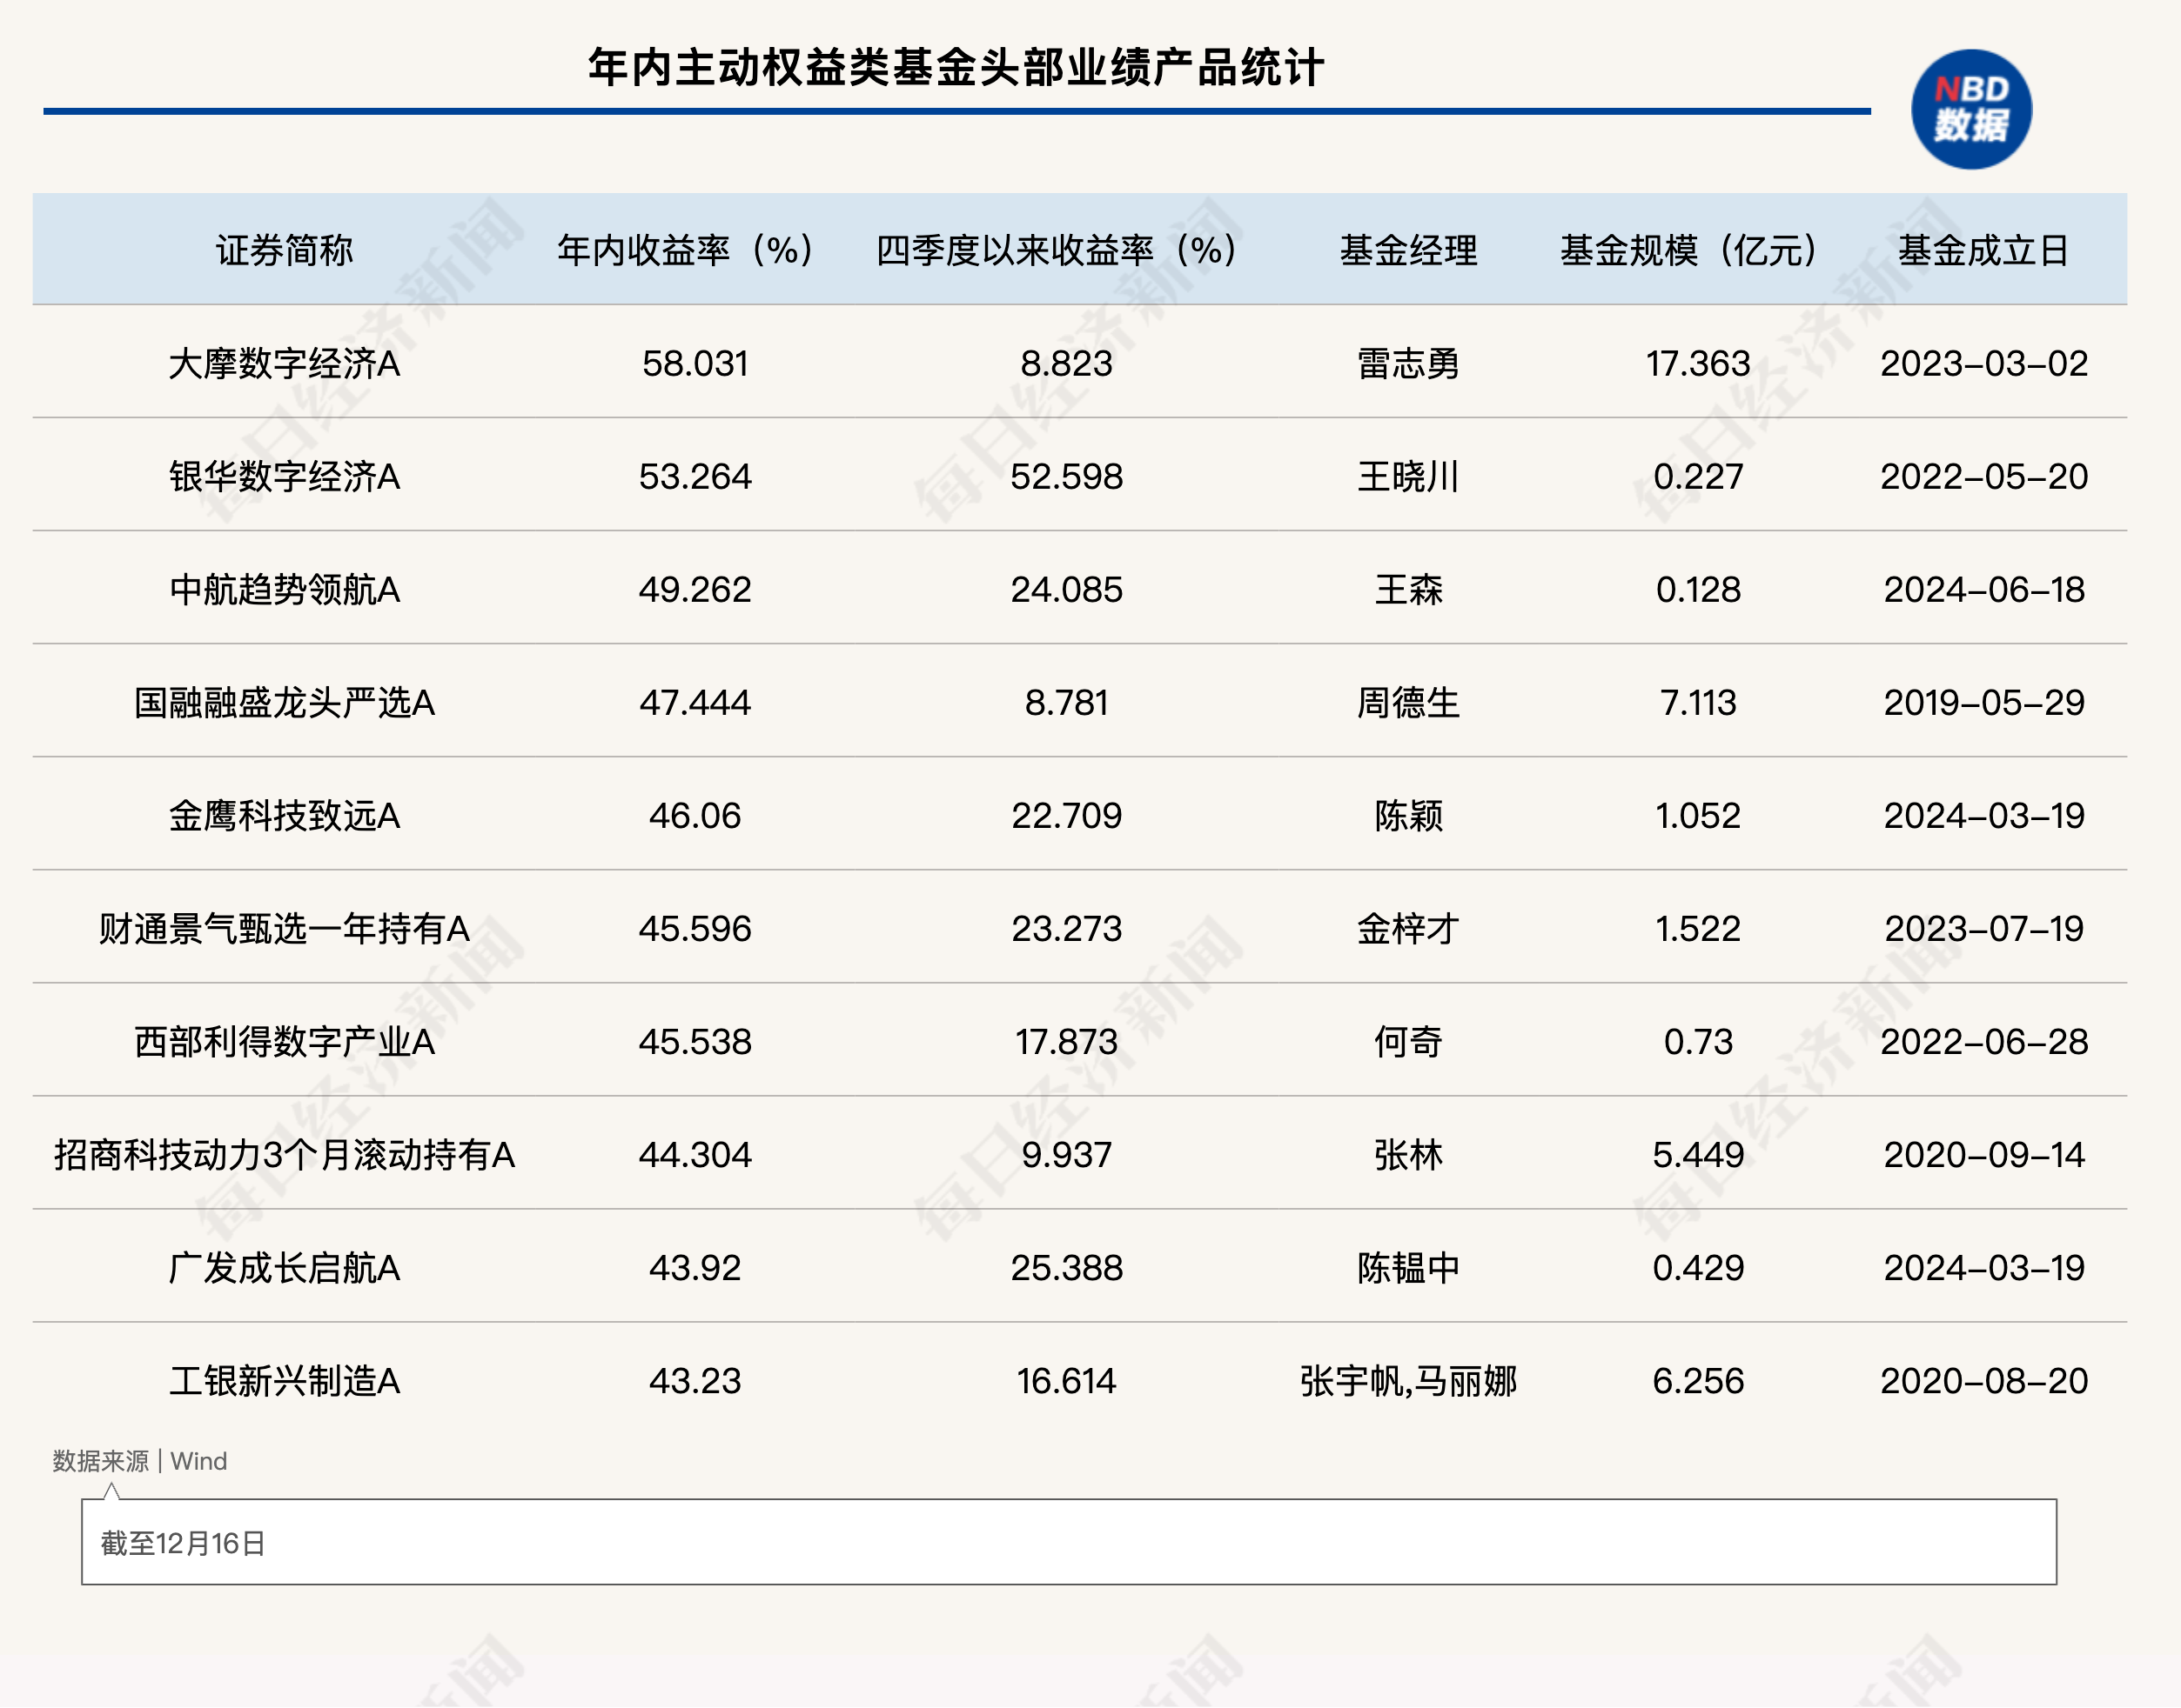Click the fund size value 6.256
The width and height of the screenshot is (2181, 1708).
1698,1380
